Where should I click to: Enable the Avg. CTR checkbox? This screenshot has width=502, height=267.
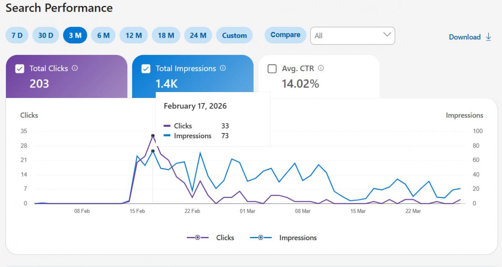[272, 69]
